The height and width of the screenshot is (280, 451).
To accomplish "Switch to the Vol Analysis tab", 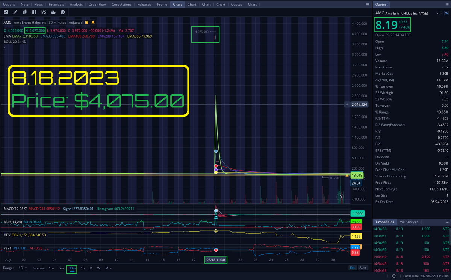I will [x=409, y=222].
